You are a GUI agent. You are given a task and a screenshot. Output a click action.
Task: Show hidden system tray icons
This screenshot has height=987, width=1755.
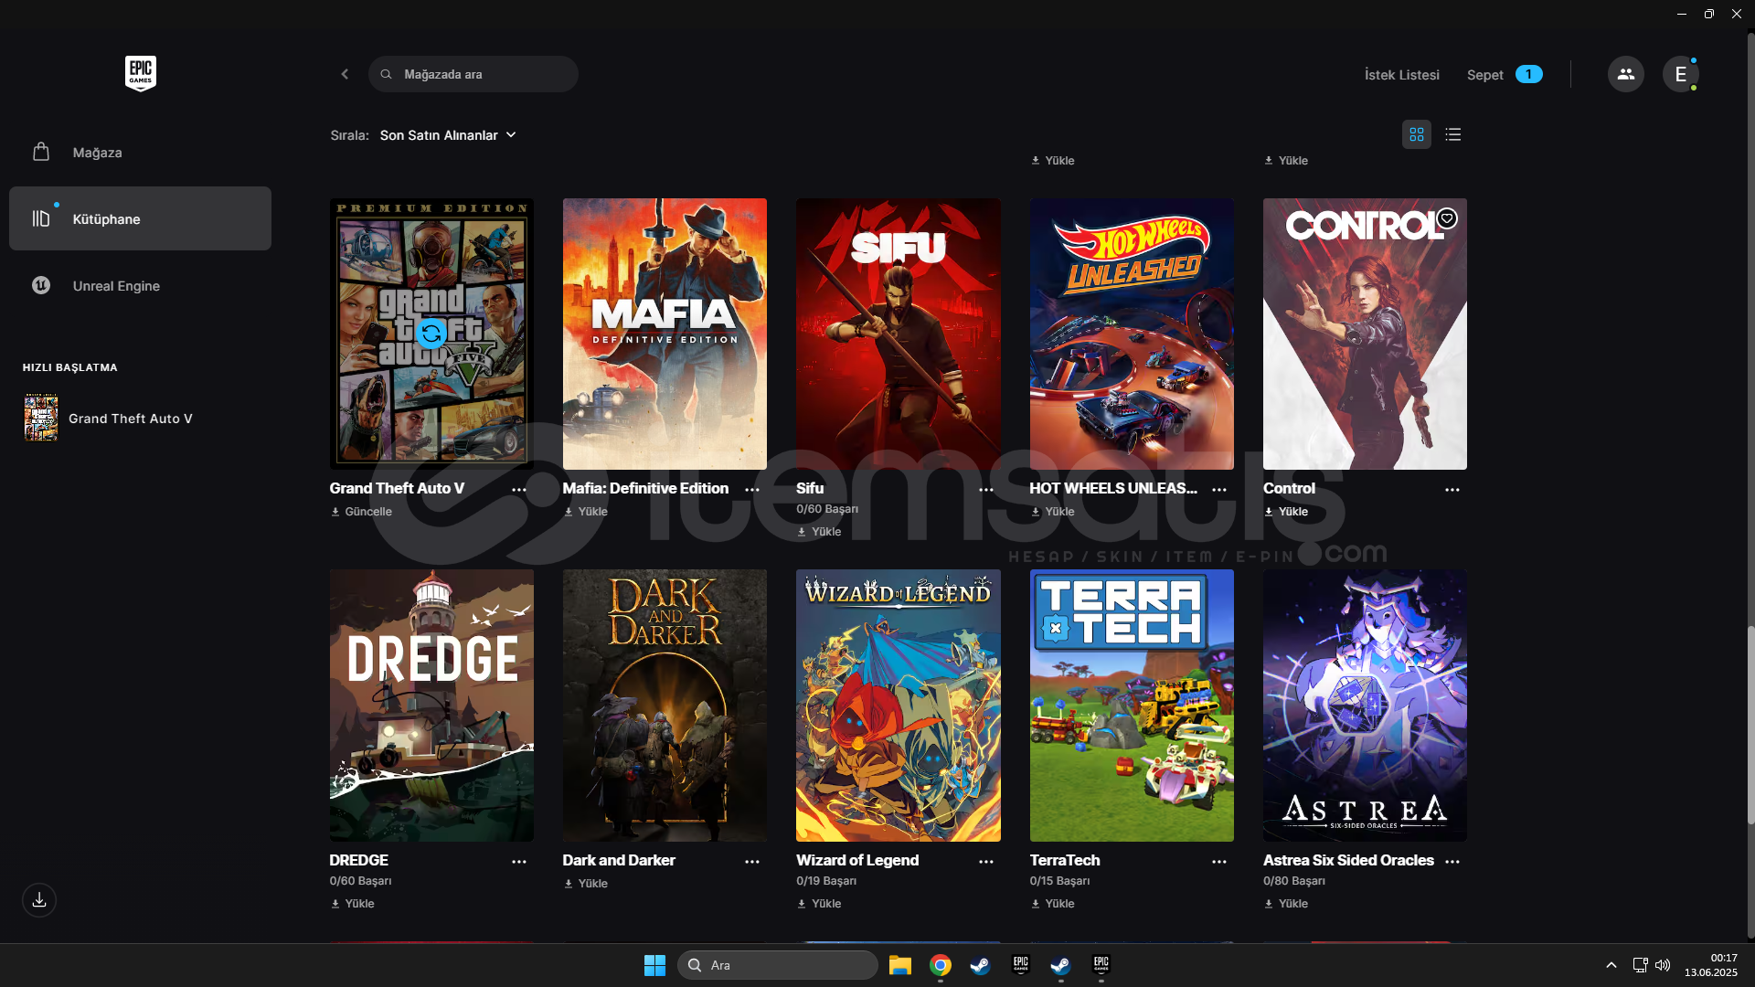pos(1611,965)
